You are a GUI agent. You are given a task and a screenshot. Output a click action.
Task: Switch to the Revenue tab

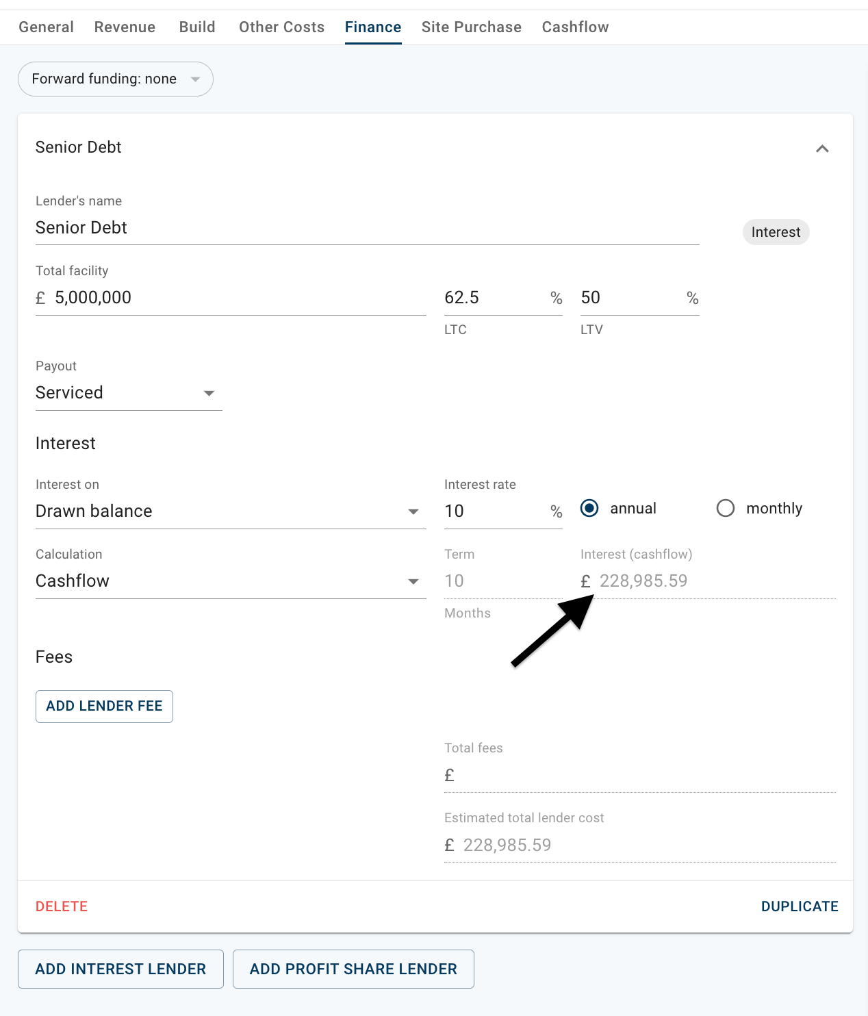tap(125, 27)
